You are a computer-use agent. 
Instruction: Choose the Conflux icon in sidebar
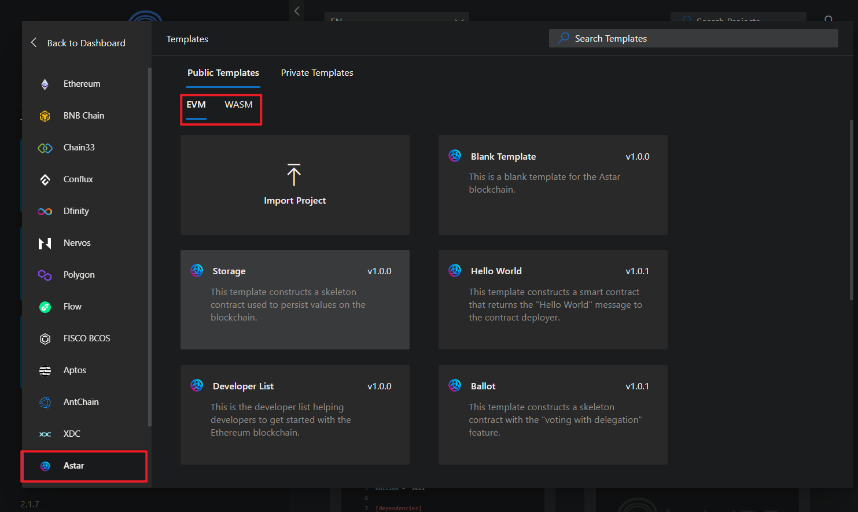[45, 180]
